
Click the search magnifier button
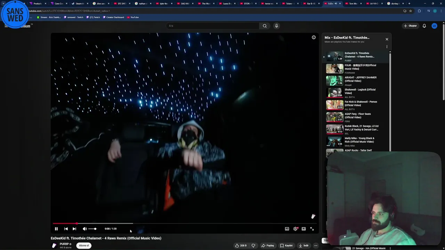(265, 26)
